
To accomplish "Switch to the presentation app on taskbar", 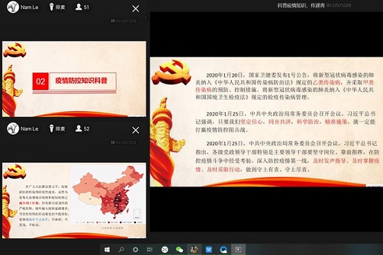I will [238, 249].
